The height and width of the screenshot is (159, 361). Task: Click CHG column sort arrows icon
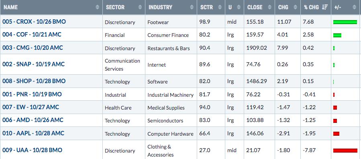[x=296, y=7]
